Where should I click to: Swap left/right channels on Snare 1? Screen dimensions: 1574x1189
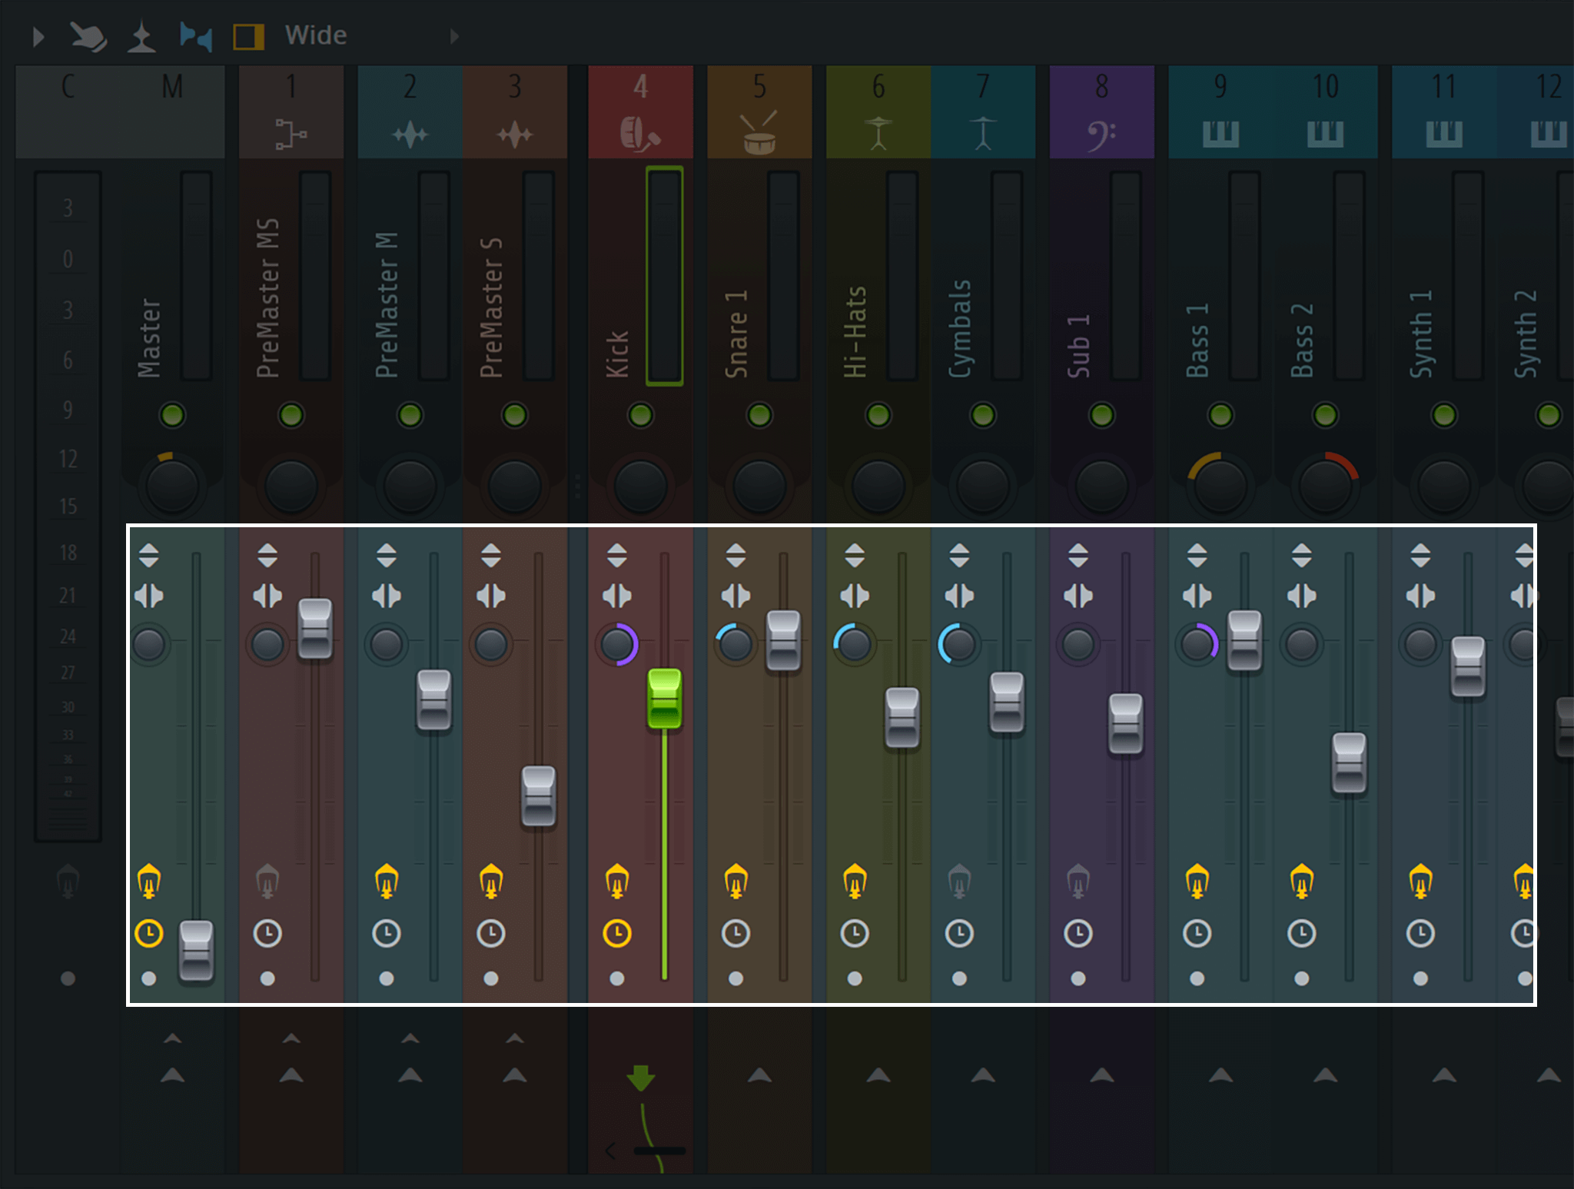(x=736, y=596)
